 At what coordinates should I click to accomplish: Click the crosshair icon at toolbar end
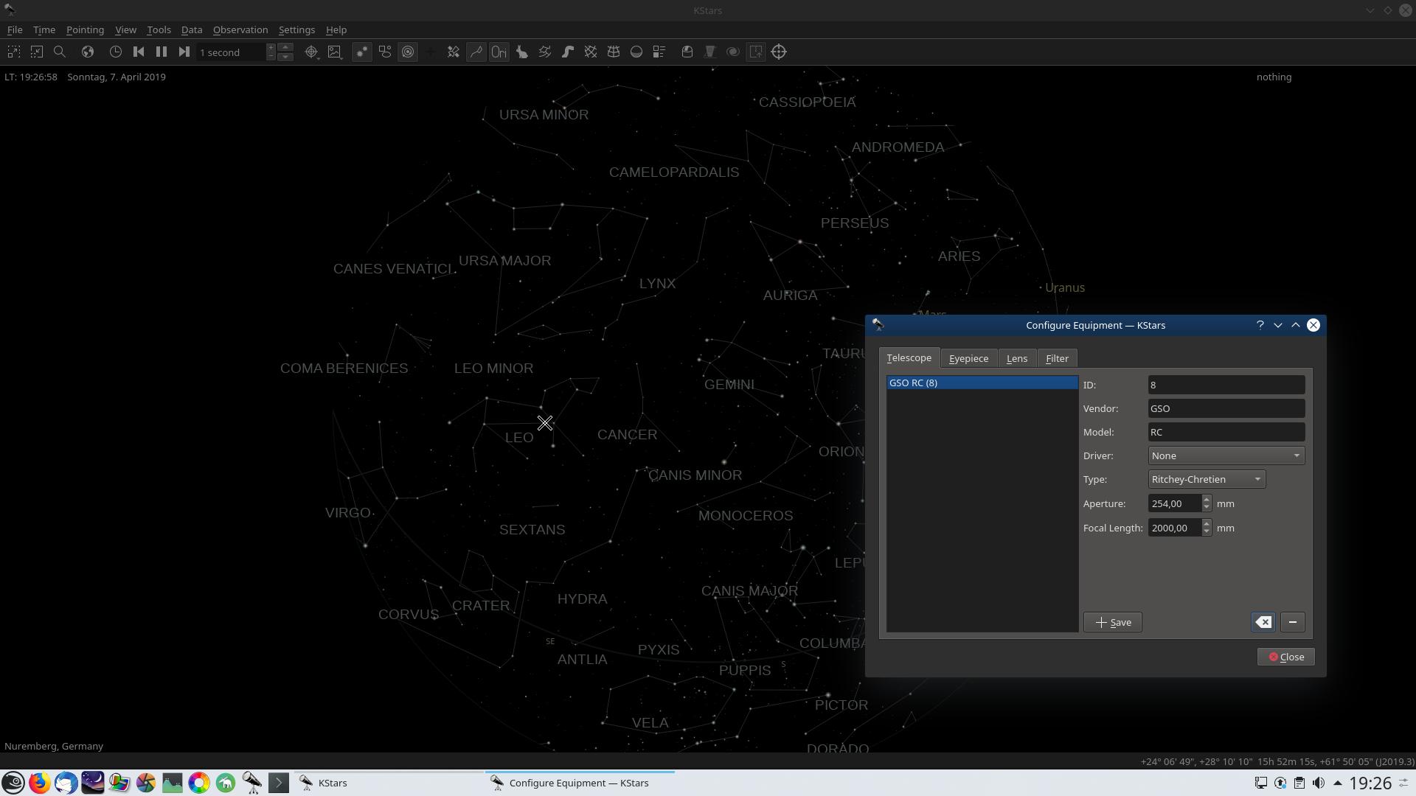tap(779, 52)
